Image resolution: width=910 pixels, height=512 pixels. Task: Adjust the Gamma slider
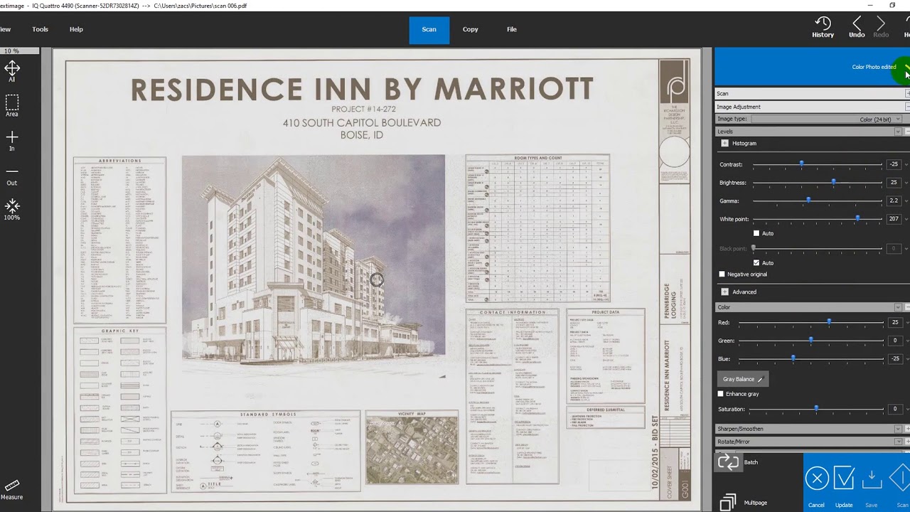coord(808,201)
